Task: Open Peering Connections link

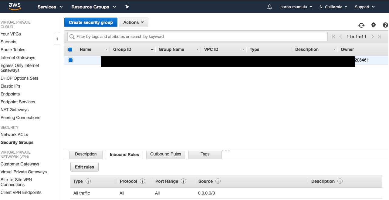Action: tap(20, 118)
